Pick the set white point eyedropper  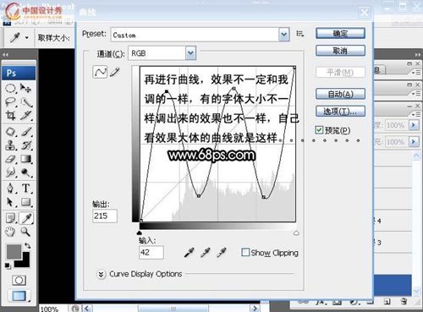pos(222,252)
